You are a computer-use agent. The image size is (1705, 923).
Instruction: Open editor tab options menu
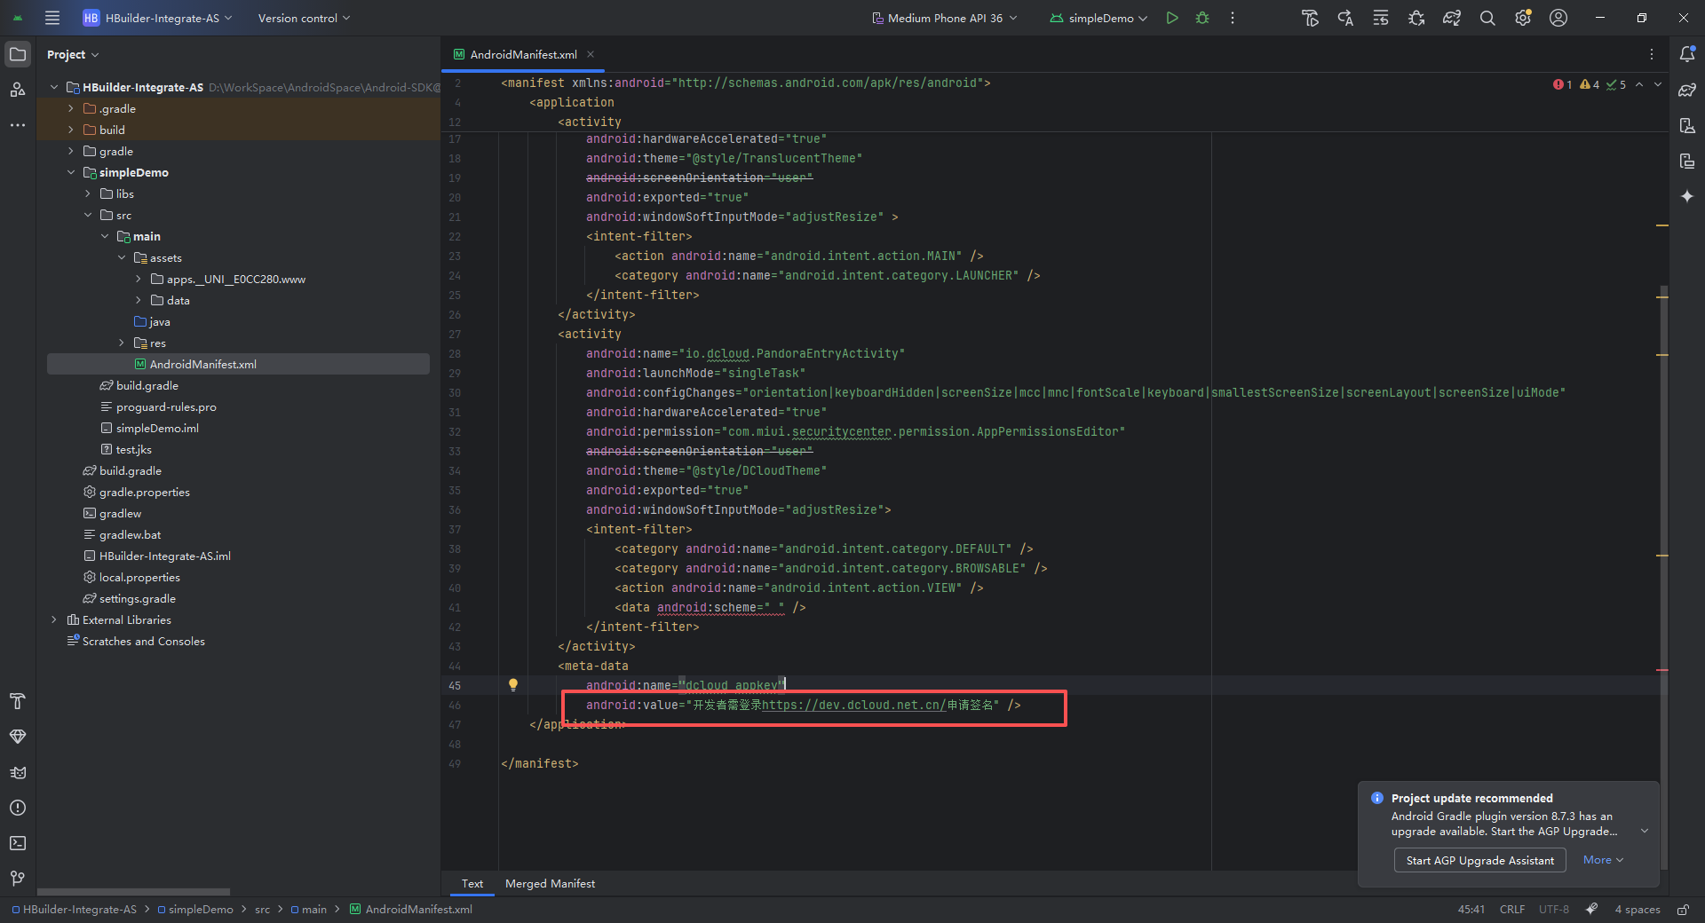pos(1652,54)
